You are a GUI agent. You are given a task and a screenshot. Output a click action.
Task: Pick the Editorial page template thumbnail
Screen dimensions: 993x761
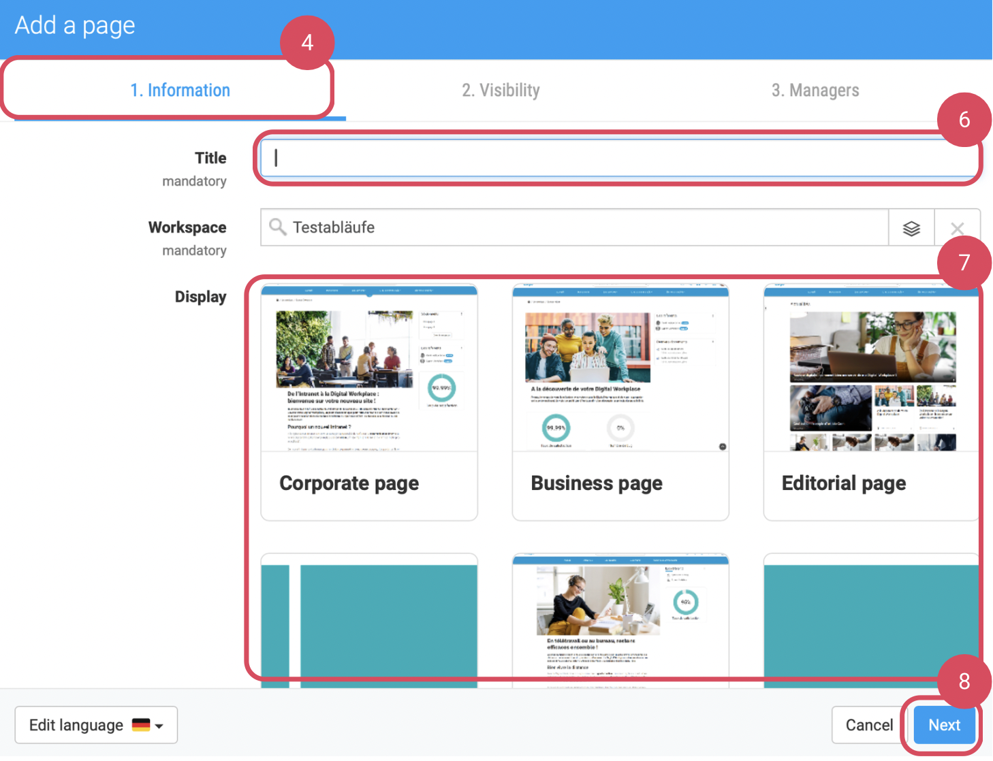click(x=871, y=369)
